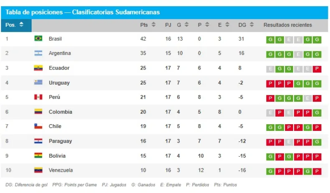The image size is (330, 193).
Task: Click the Brasil flag icon
Action: tap(38, 38)
